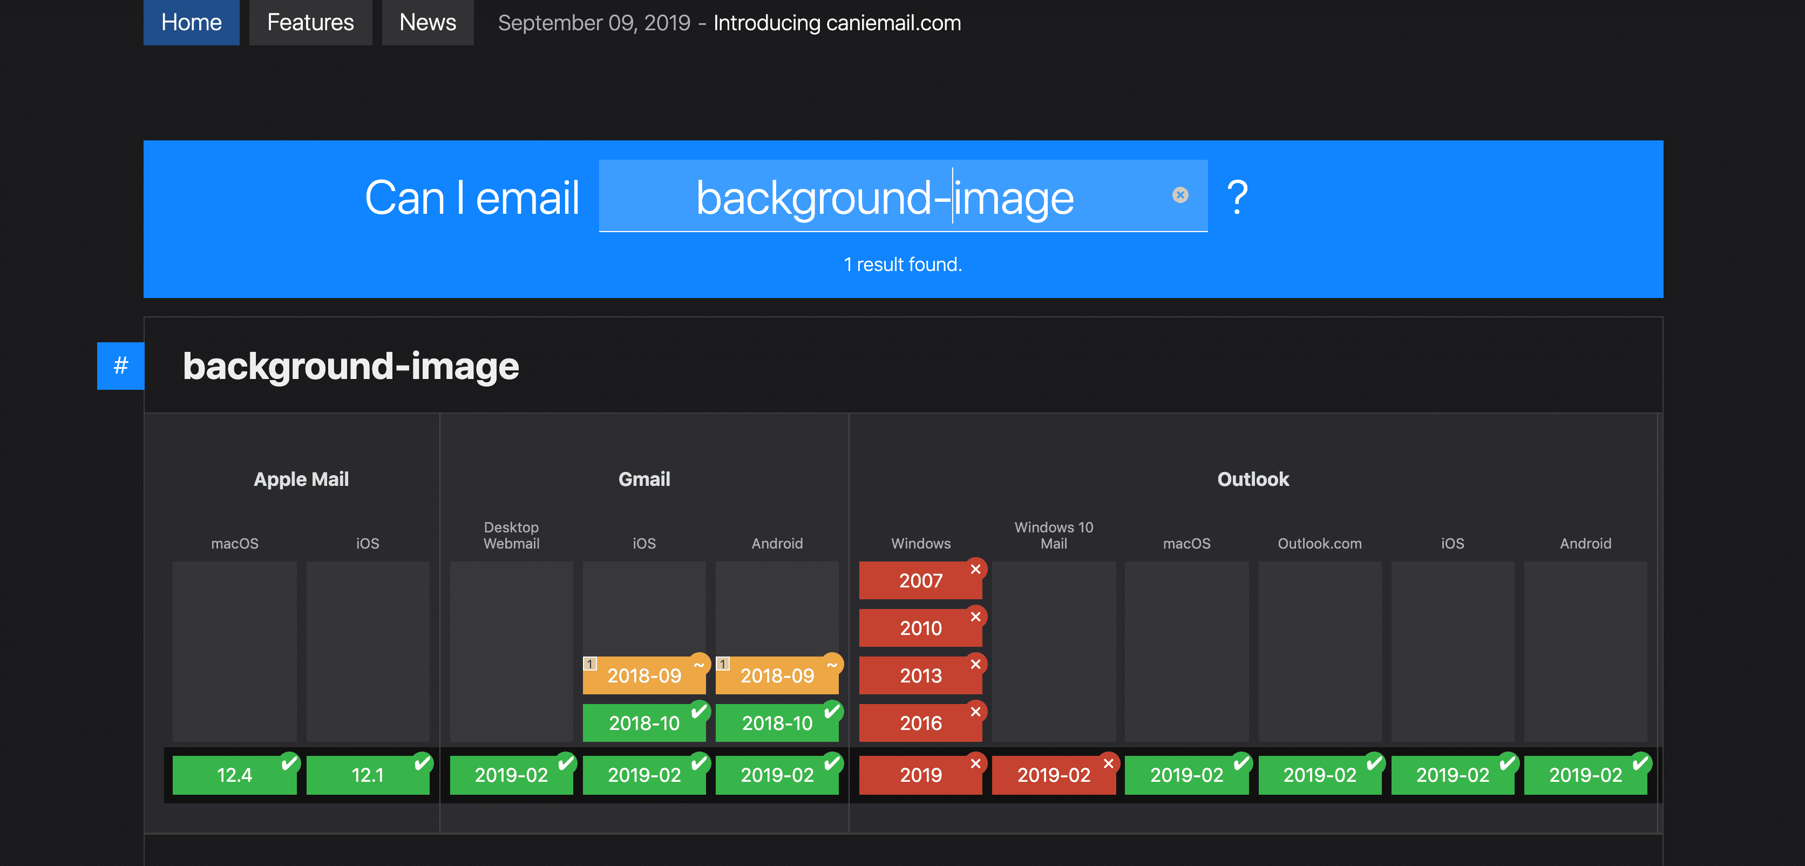Select Gmail Android 2019-02 cell

(x=777, y=775)
